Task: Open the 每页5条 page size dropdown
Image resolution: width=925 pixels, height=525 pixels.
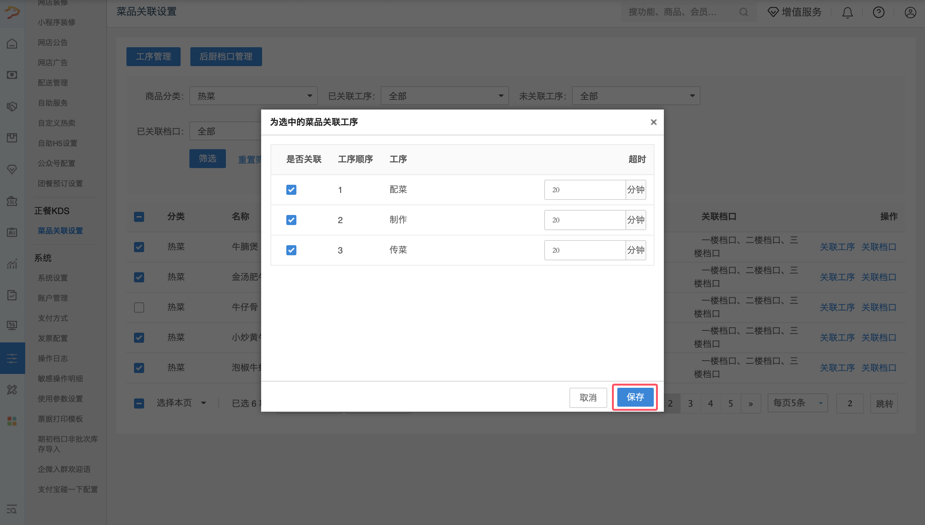Action: [798, 403]
